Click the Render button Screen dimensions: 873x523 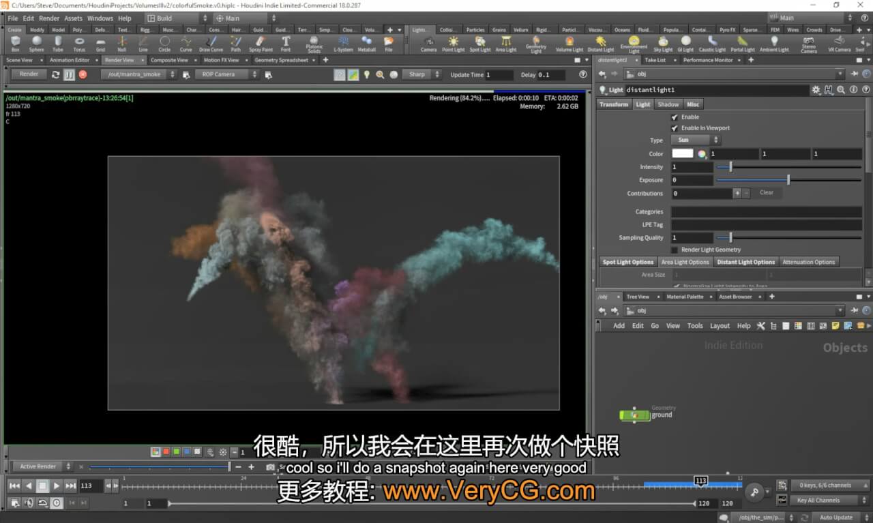tap(29, 74)
